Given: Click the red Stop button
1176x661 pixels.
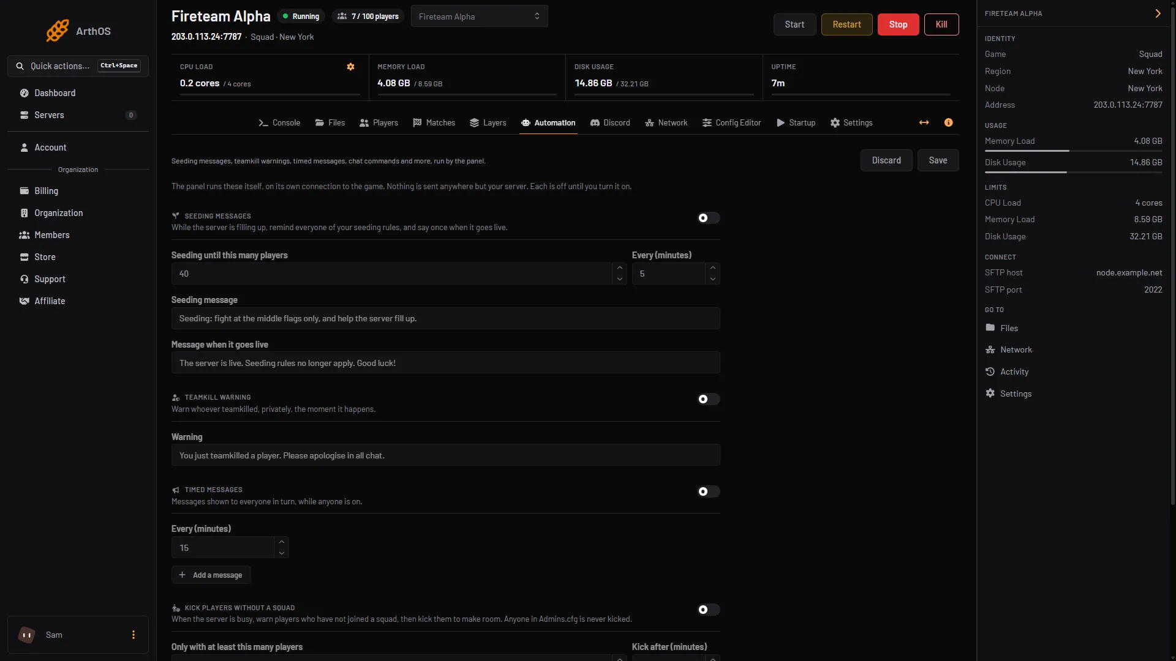Looking at the screenshot, I should tap(899, 24).
